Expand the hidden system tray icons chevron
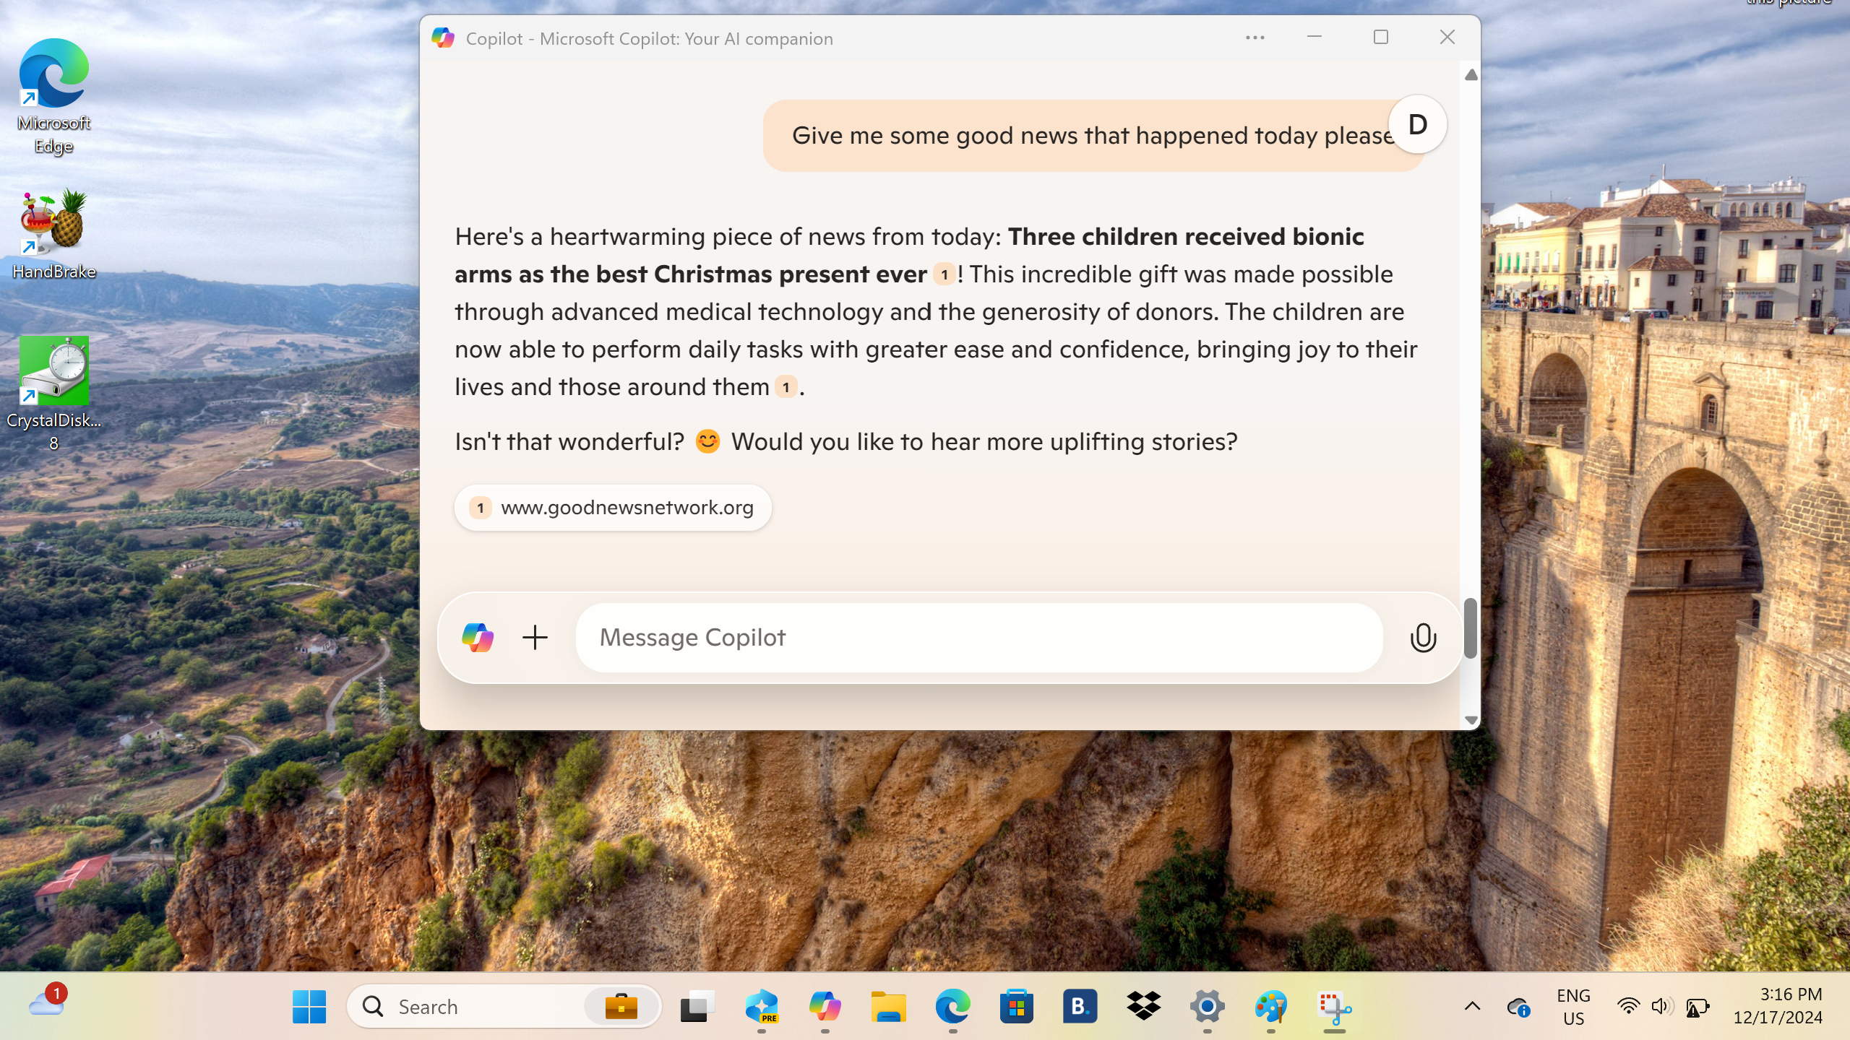The height and width of the screenshot is (1040, 1850). (x=1472, y=1006)
